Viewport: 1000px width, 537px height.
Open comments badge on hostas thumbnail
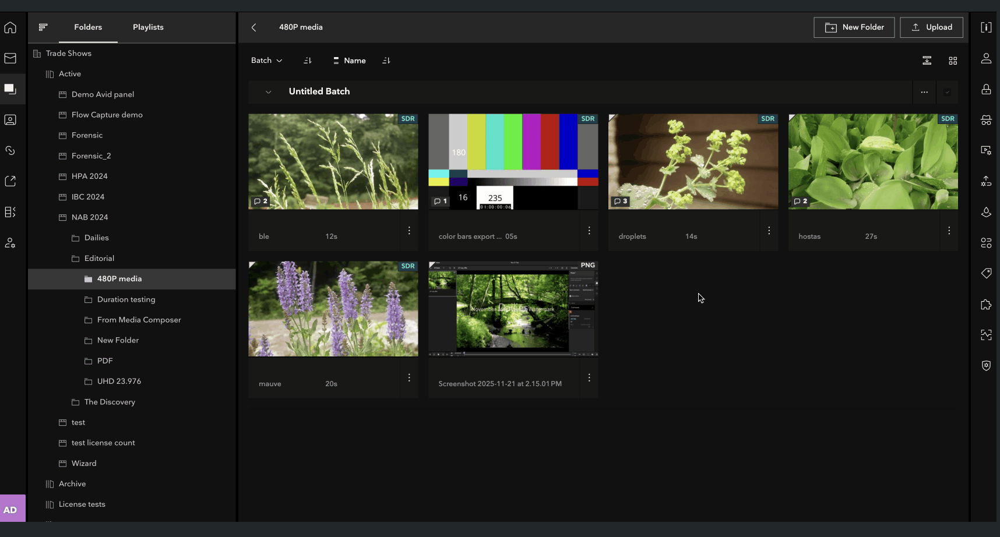tap(801, 202)
